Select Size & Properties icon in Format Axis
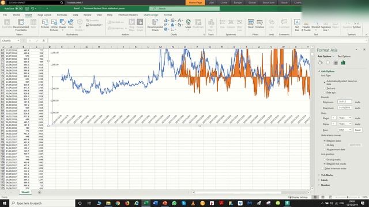This screenshot has width=369, height=207. click(336, 63)
